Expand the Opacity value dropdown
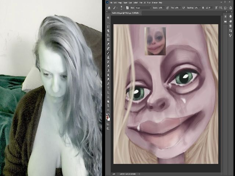Image resolution: width=235 pixels, height=176 pixels. point(164,7)
